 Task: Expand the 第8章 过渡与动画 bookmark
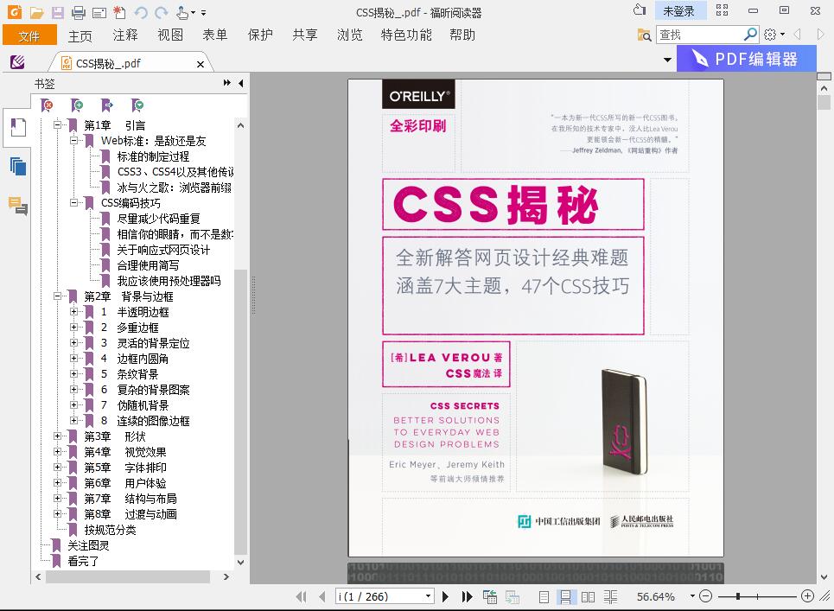57,513
